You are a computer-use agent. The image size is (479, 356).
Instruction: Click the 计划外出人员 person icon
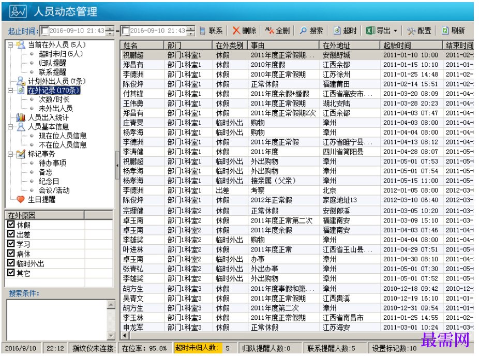[21, 81]
